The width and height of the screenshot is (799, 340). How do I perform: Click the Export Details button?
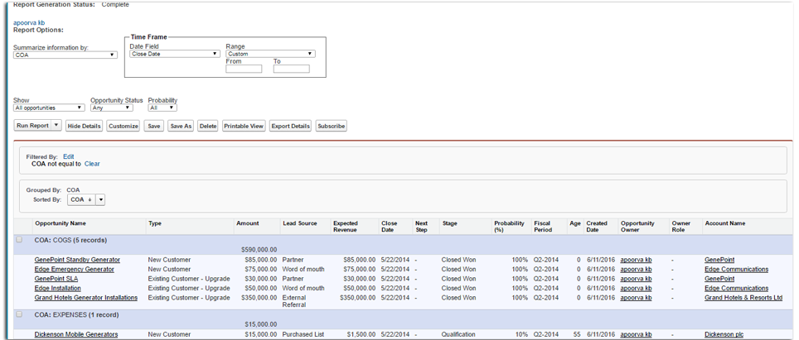(290, 126)
